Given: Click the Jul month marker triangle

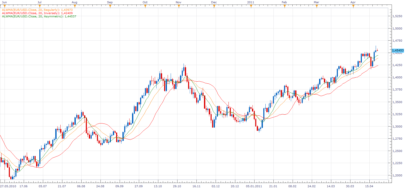Looking at the screenshot, I should point(40,6).
